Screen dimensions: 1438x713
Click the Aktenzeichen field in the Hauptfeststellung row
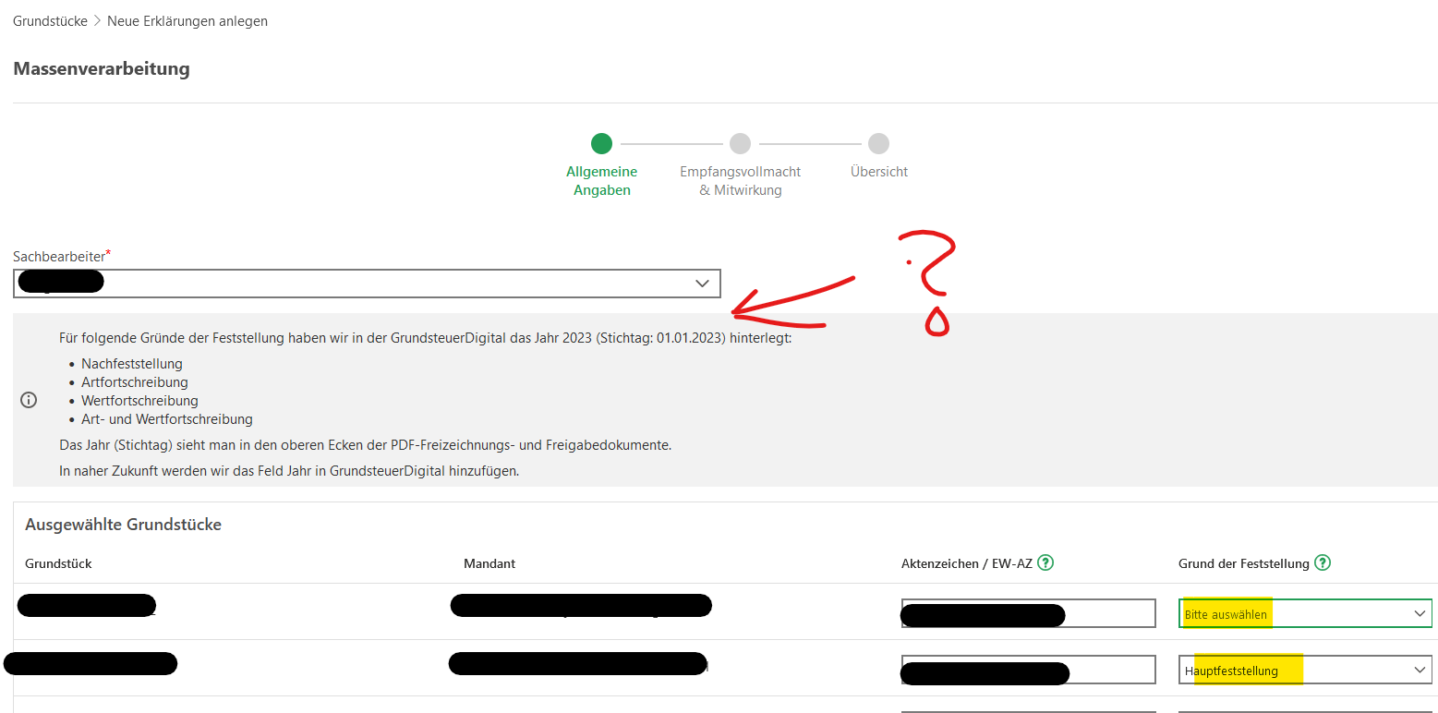(x=1028, y=671)
